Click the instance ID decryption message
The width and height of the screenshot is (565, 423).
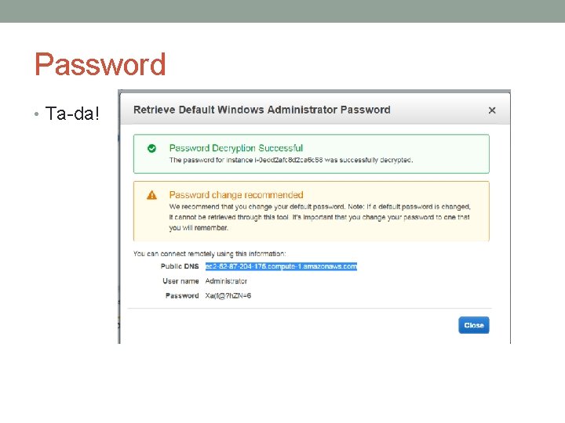tap(290, 160)
